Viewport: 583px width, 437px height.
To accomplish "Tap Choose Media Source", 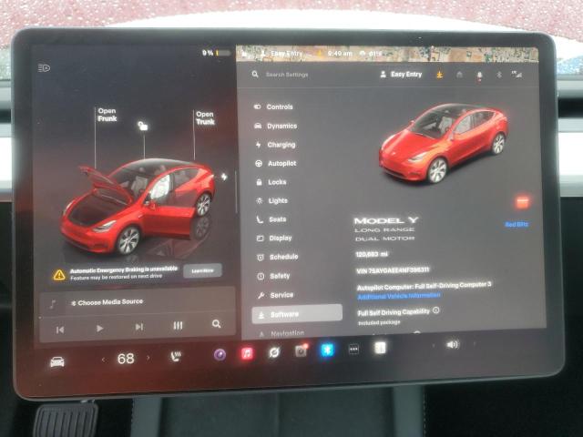I will (107, 302).
